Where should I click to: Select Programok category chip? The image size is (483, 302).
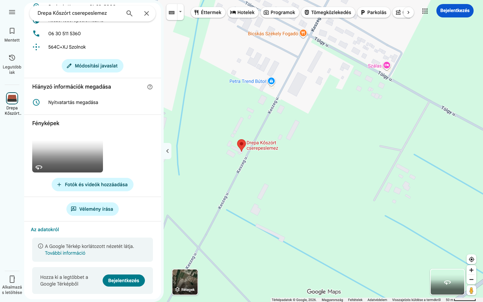point(280,12)
